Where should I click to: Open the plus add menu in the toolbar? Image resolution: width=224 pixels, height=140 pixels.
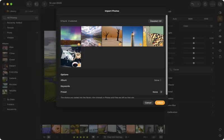[29, 4]
